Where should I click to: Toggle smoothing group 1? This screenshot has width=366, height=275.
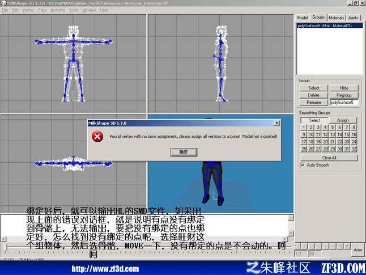(304, 128)
